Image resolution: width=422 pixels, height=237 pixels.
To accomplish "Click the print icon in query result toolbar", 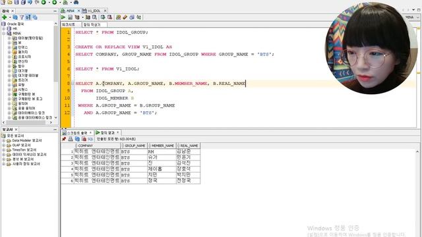I will click(71, 139).
